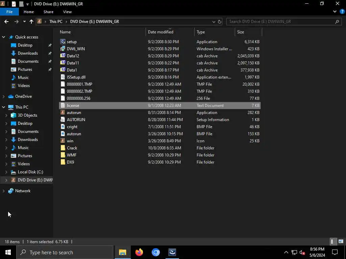Open recent locations dropdown arrow
This screenshot has width=346, height=259.
point(24,22)
